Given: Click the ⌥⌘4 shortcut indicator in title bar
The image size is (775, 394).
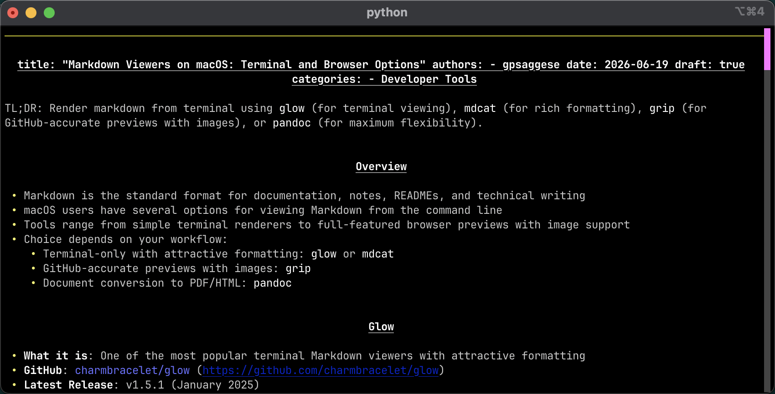Looking at the screenshot, I should (749, 11).
